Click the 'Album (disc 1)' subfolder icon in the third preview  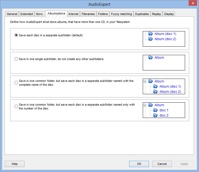tap(156, 86)
